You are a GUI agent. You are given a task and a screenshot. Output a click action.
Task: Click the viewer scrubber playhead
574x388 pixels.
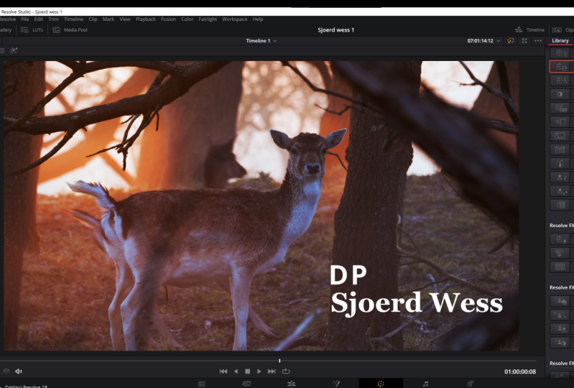tap(279, 361)
